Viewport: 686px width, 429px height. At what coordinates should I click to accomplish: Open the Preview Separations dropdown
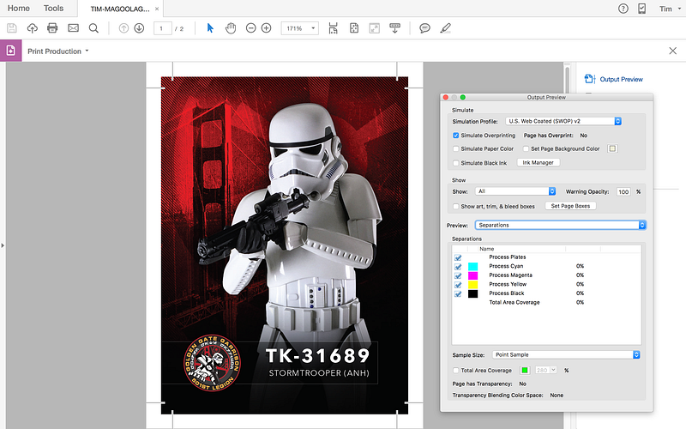(561, 225)
